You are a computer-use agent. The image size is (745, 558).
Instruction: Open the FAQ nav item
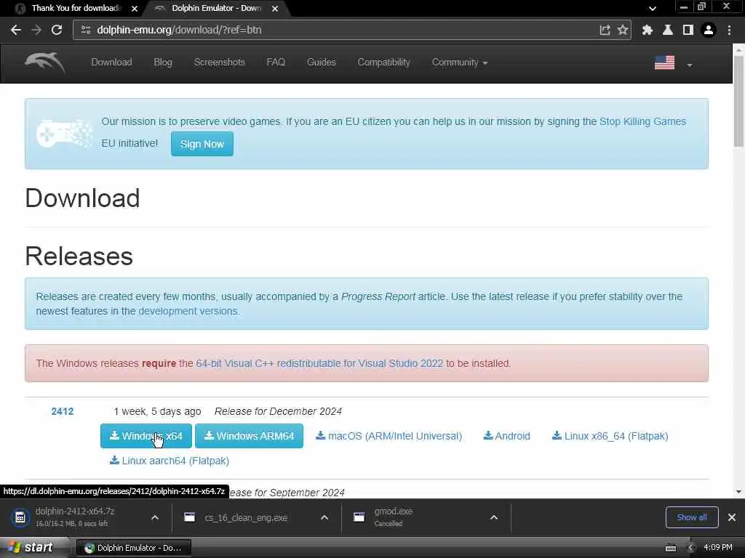[276, 62]
